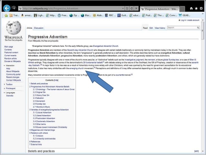Click the browser Forward arrow button

coord(14,8)
